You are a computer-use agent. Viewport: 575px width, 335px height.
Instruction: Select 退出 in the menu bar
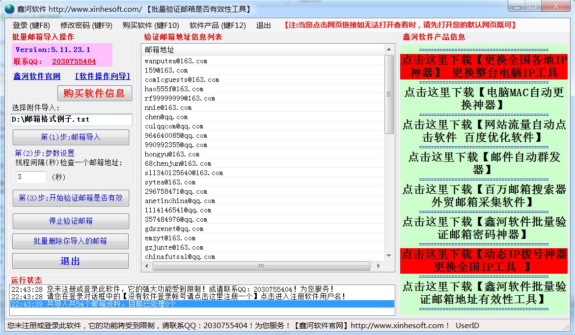(264, 26)
